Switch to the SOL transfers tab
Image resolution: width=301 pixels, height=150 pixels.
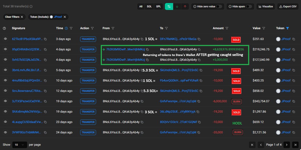coord(149,6)
